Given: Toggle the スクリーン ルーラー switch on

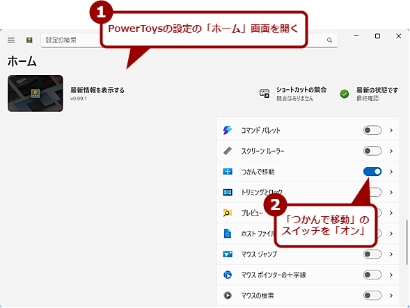Looking at the screenshot, I should [x=372, y=151].
